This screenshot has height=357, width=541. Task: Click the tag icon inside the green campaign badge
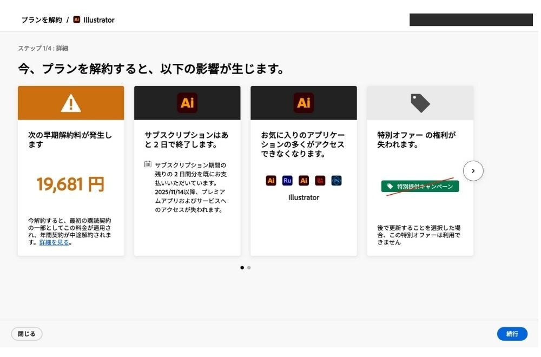tap(390, 186)
